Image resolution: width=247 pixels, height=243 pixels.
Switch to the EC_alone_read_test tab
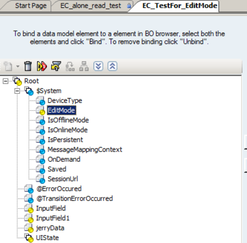[x=91, y=6]
